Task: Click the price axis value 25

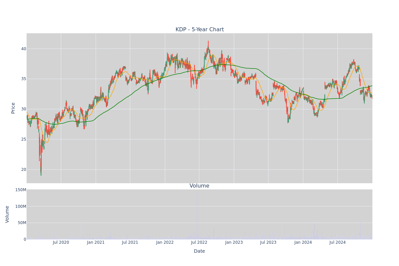Action: pos(24,139)
